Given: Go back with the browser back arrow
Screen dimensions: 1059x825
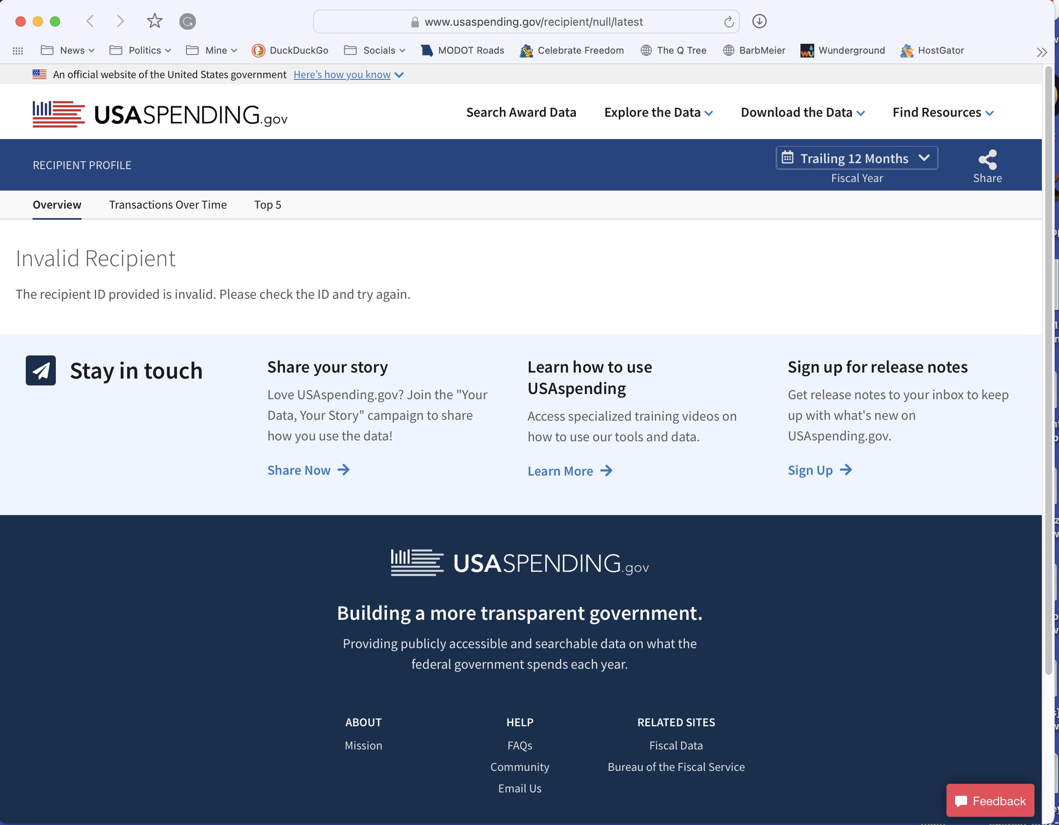Looking at the screenshot, I should pos(90,21).
